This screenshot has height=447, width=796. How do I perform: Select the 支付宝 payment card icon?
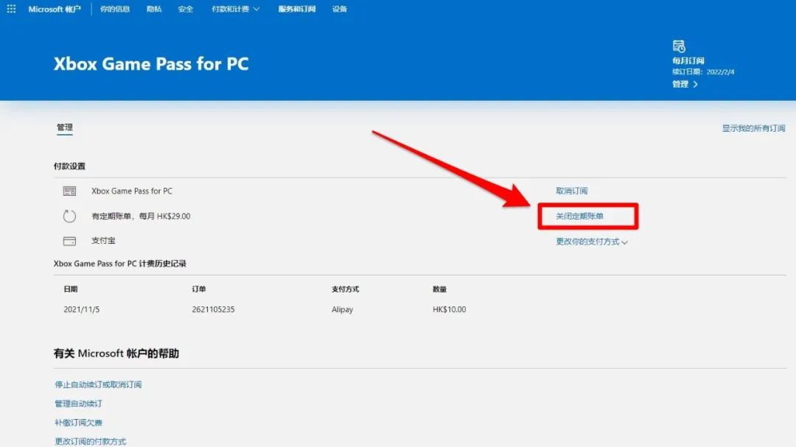tap(69, 240)
